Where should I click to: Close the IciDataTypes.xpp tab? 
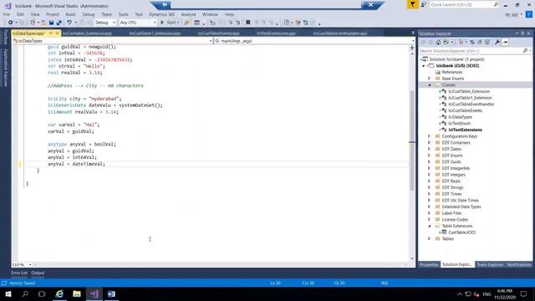tap(58, 33)
